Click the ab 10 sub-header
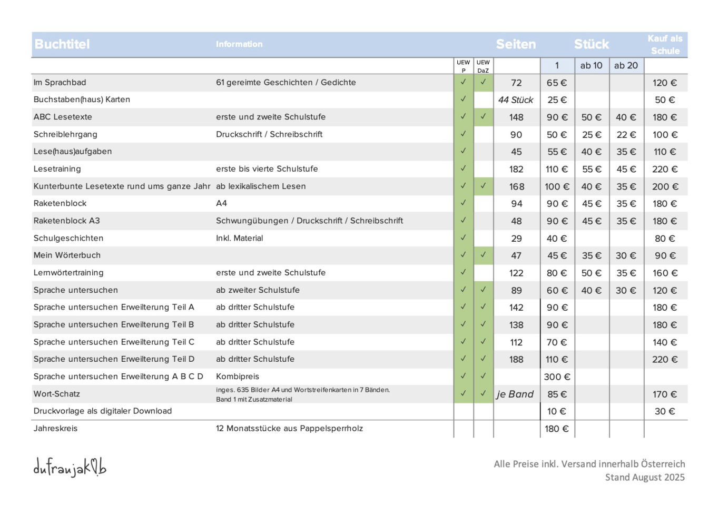The height and width of the screenshot is (515, 728). (x=591, y=66)
